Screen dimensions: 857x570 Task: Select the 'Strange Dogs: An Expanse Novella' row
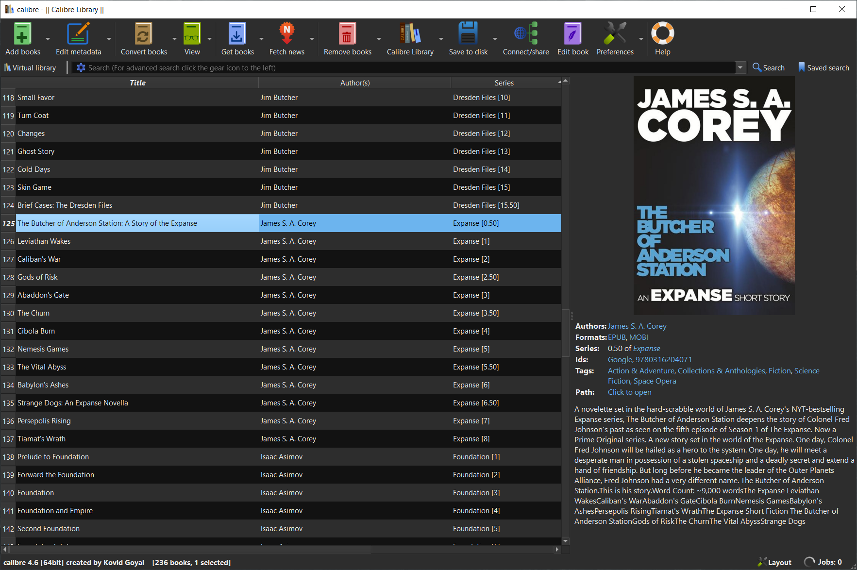tap(282, 403)
